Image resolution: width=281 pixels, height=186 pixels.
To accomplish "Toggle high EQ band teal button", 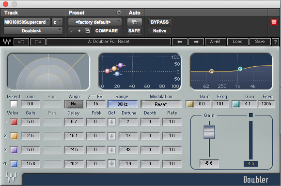I will [x=235, y=104].
